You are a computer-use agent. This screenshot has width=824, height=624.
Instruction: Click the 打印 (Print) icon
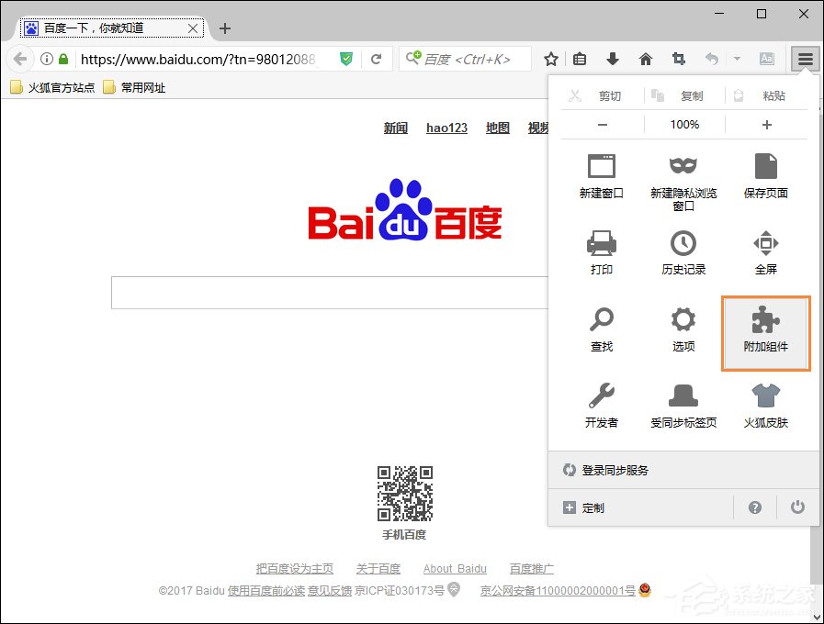click(602, 248)
